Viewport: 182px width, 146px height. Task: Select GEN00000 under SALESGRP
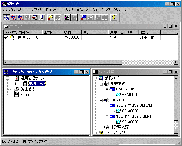(130, 95)
